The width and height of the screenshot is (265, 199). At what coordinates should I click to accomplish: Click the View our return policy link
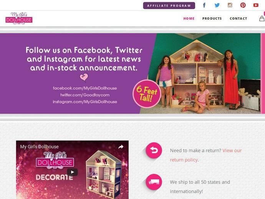pyautogui.click(x=206, y=155)
